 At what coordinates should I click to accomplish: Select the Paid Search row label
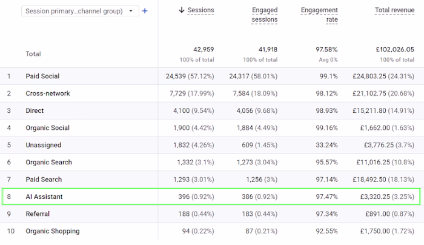44,180
